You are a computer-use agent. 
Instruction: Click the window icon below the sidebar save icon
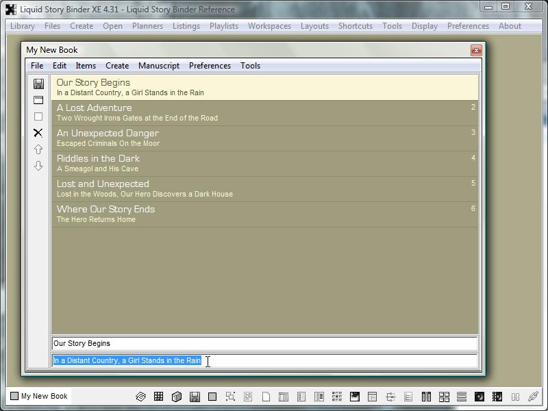click(x=38, y=100)
